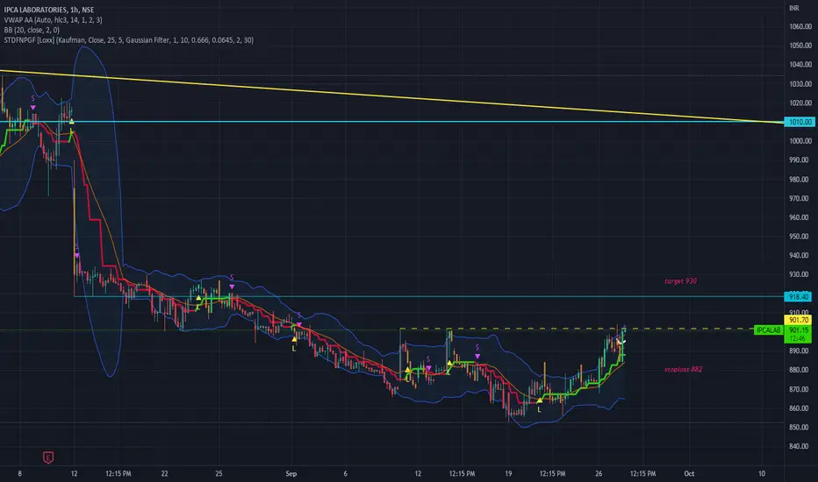Select the STDFNPGF [Loxx] indicator legend

129,39
